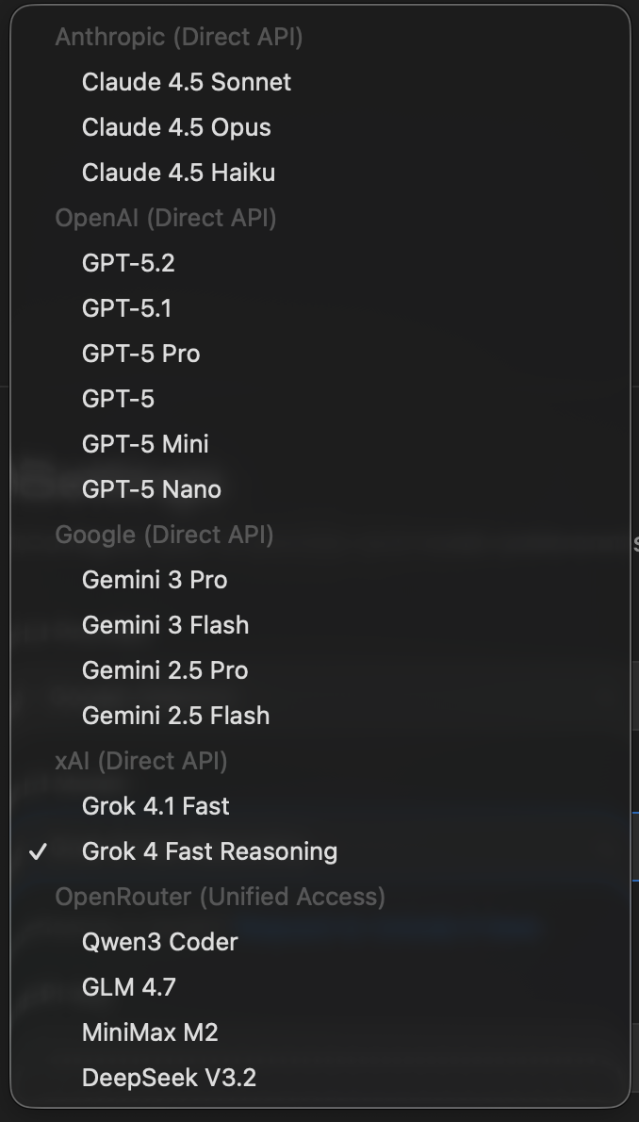Choose GPT-5 Mini
639x1122 pixels.
[145, 444]
